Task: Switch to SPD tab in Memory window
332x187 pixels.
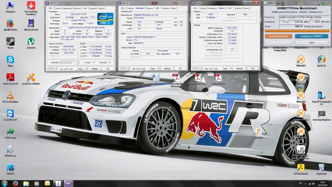Action: pyautogui.click(x=230, y=8)
